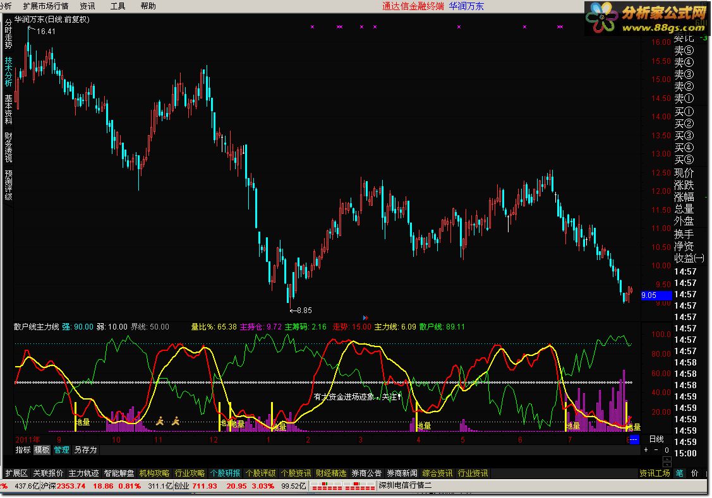
Task: Open the 工具 menu
Action: click(x=118, y=6)
